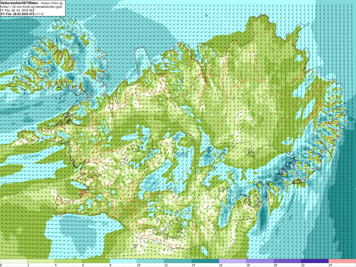Click the legend tick label "22"
This screenshot has width=356, height=267.
[303, 265]
